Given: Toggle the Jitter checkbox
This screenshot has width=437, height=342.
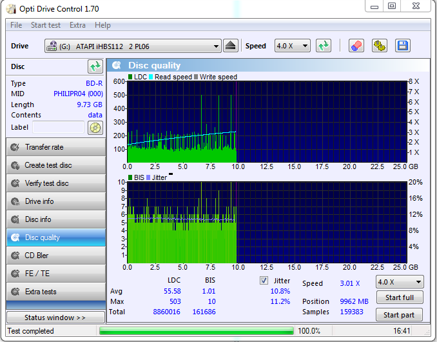Looking at the screenshot, I should 264,280.
